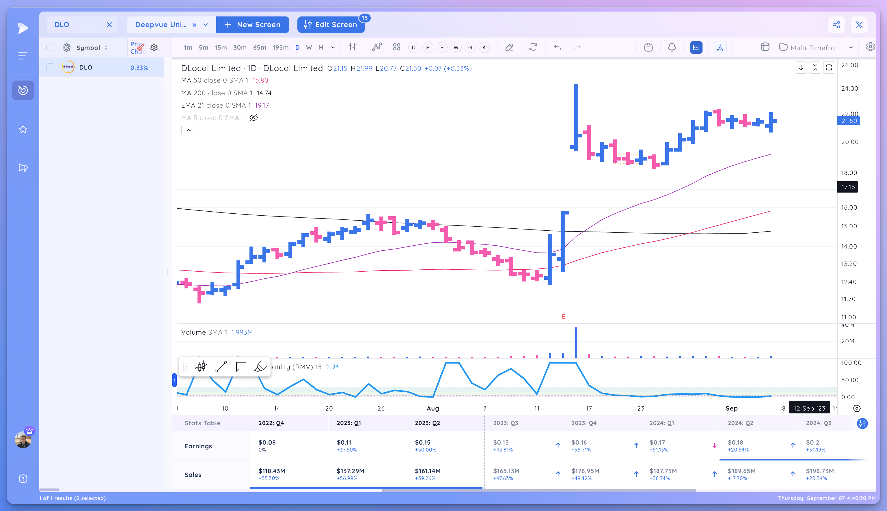The width and height of the screenshot is (887, 511).
Task: Switch to the weekly W timeframe
Action: pos(309,47)
